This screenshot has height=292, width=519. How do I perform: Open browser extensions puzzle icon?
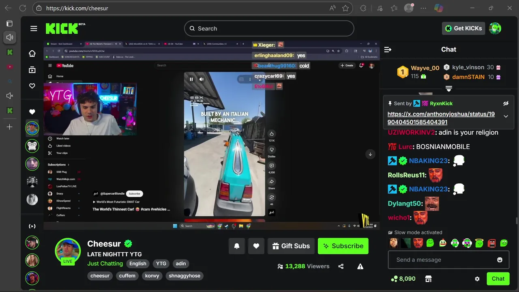click(363, 8)
